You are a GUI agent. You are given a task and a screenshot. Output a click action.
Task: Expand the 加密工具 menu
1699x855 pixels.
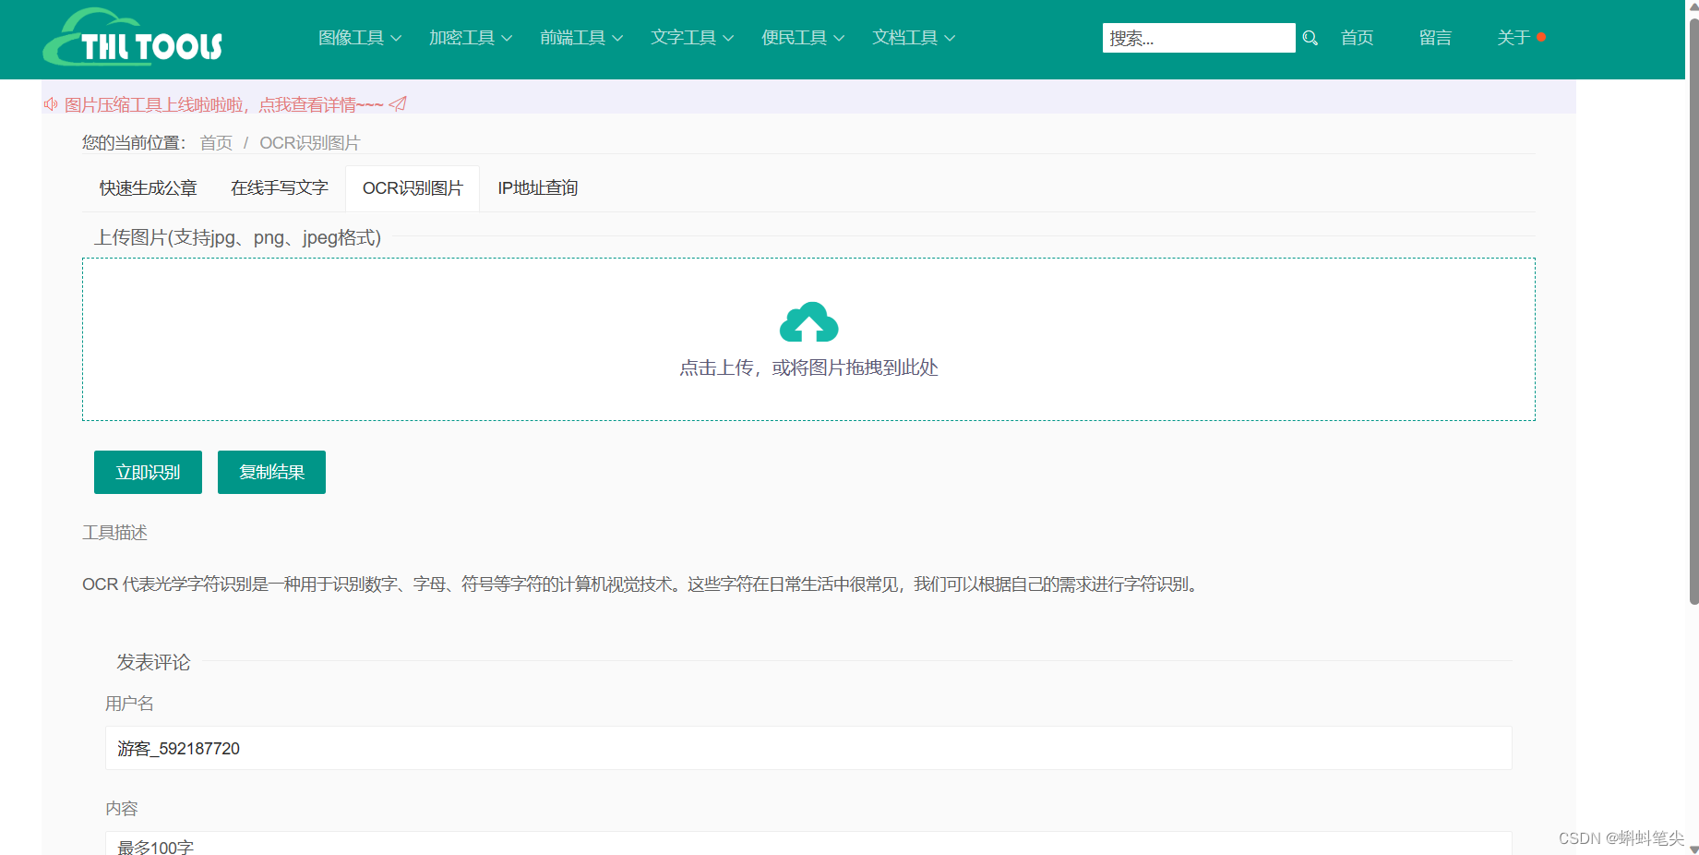click(471, 38)
